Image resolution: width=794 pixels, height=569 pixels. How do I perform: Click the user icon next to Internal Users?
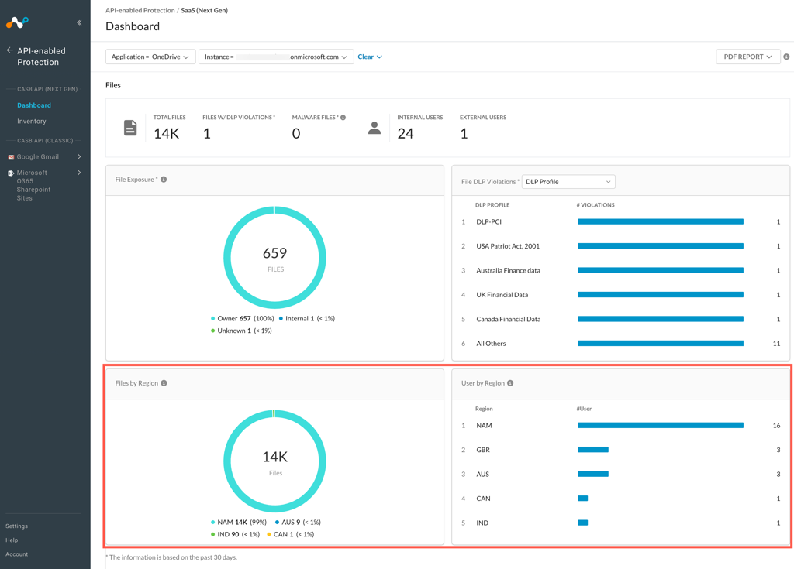375,128
